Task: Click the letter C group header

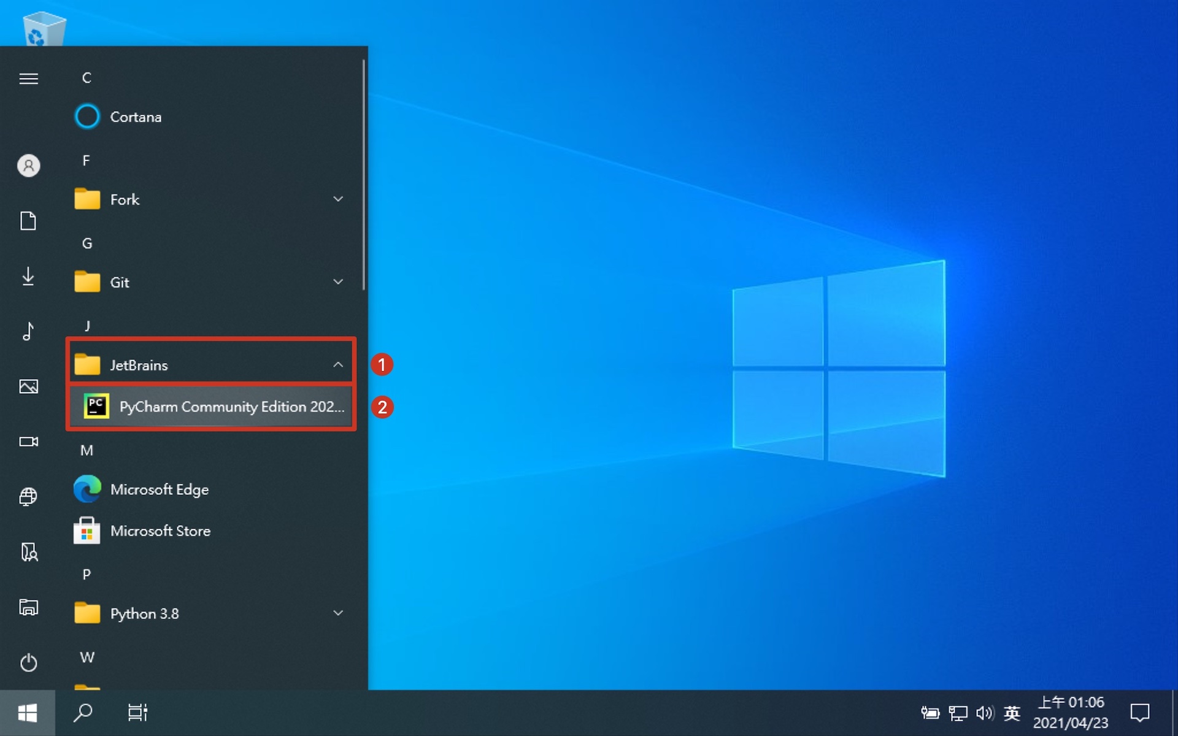Action: tap(87, 78)
